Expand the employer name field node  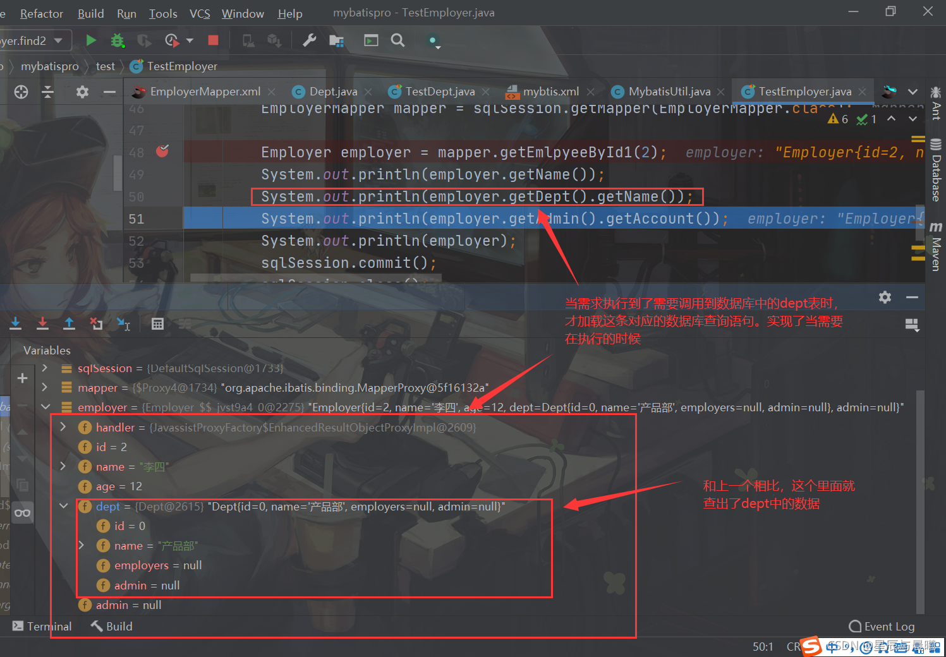[x=63, y=466]
